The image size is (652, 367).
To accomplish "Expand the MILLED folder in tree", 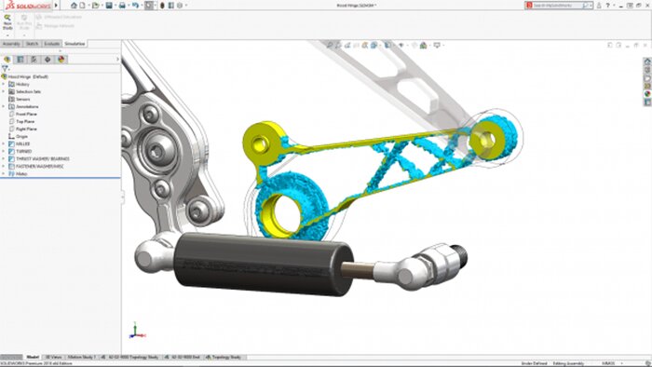I will [x=4, y=143].
